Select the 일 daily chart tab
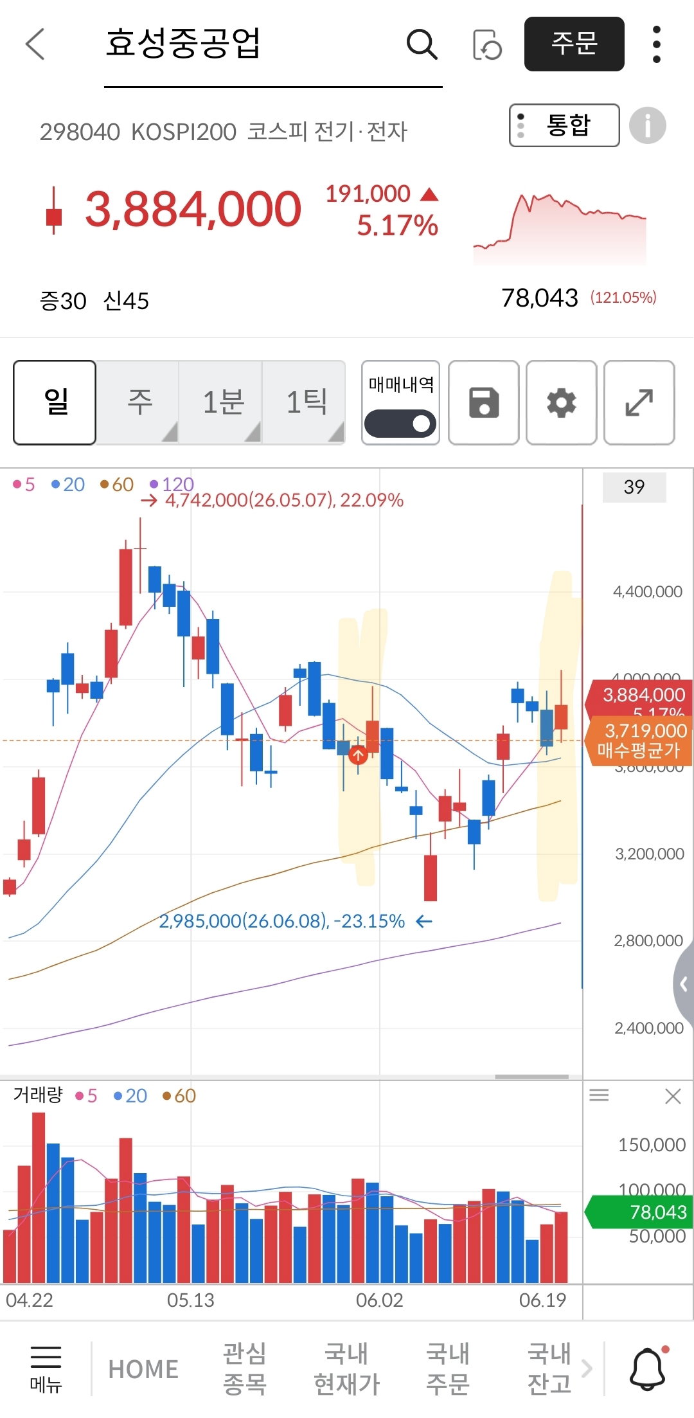Viewport: 694px width, 1418px height. click(x=55, y=403)
